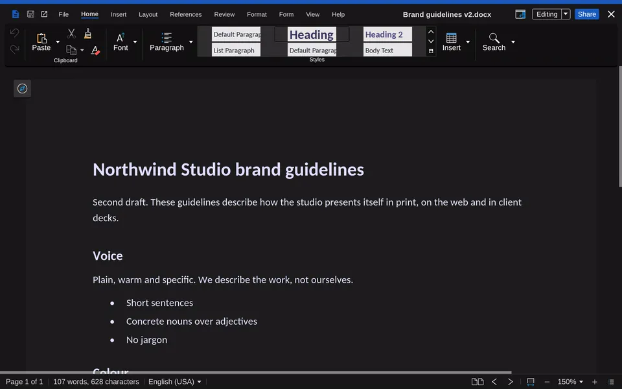Cut selection with the scissors icon
The width and height of the screenshot is (622, 389).
click(71, 34)
